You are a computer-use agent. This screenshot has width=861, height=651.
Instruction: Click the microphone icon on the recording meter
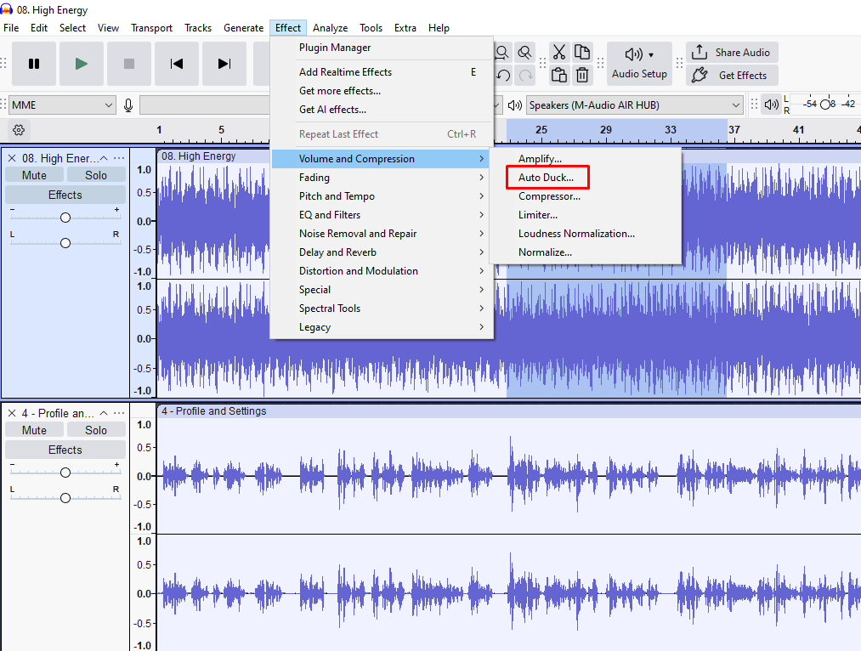(x=127, y=105)
